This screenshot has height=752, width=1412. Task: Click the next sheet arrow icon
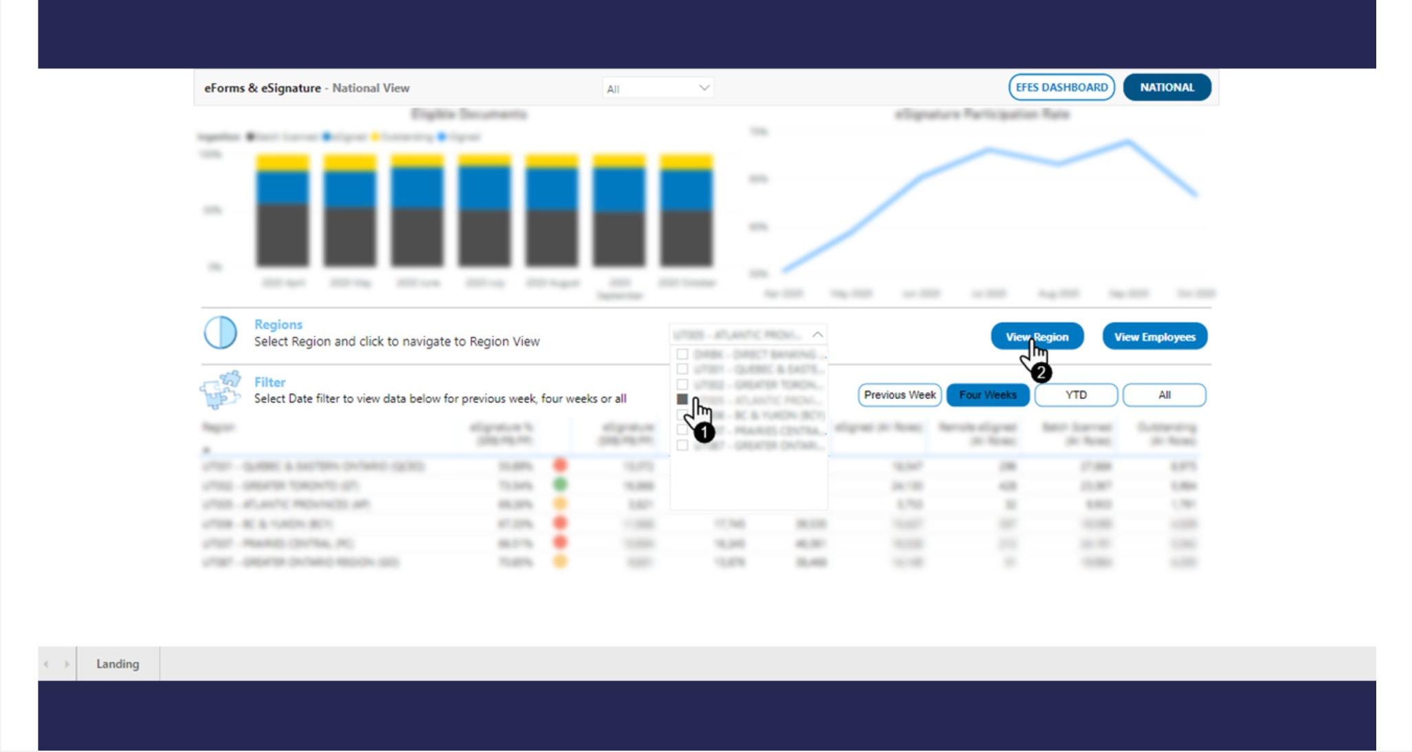[67, 664]
